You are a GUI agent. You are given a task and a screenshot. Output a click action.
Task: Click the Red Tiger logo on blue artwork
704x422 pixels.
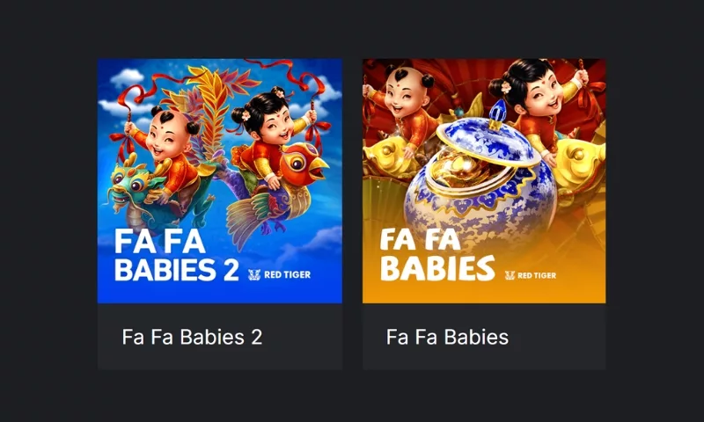tap(279, 274)
